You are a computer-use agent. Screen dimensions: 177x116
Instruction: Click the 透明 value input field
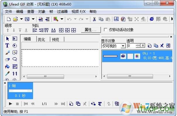(x=131, y=46)
